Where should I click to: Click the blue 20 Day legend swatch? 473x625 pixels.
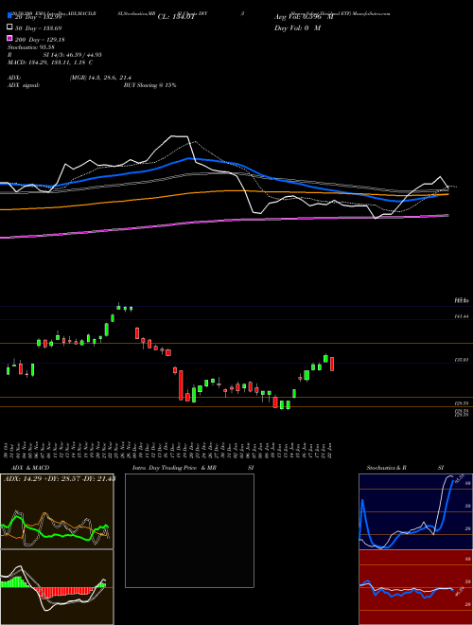click(x=9, y=16)
